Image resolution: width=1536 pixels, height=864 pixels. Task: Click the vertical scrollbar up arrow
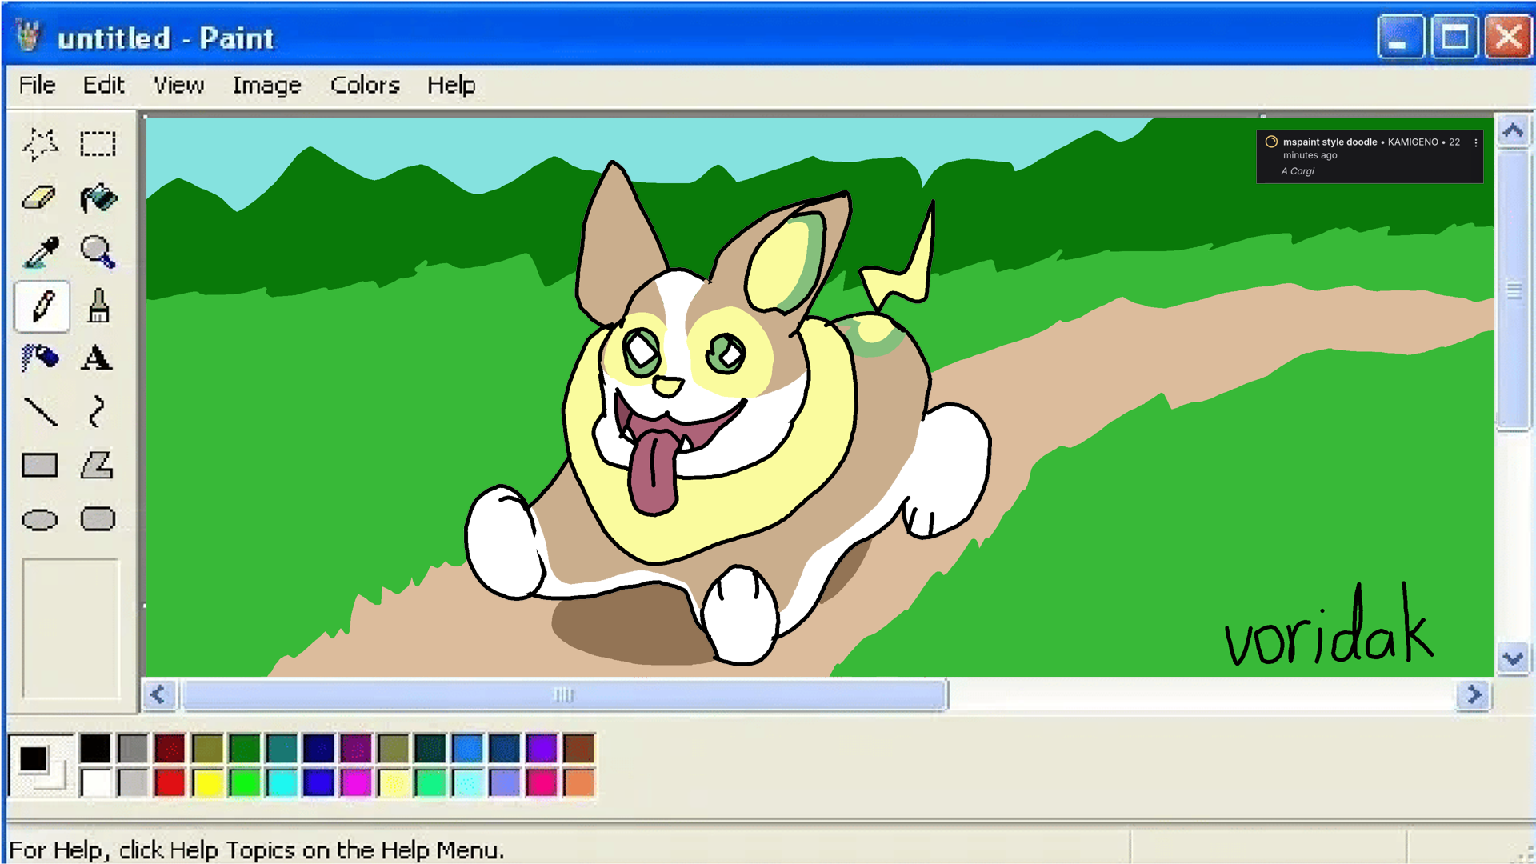(1513, 130)
